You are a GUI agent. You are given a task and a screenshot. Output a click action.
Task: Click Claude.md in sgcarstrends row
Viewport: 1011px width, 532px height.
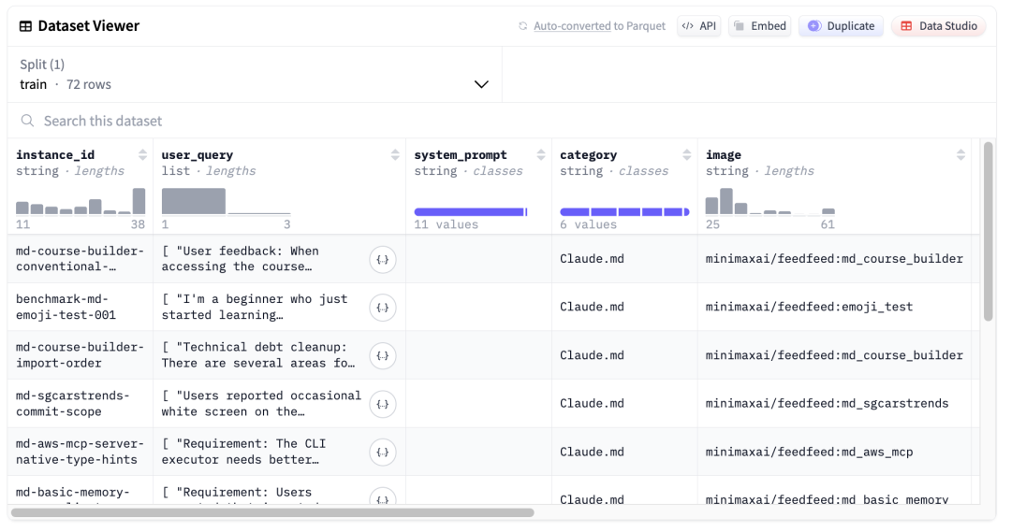592,403
